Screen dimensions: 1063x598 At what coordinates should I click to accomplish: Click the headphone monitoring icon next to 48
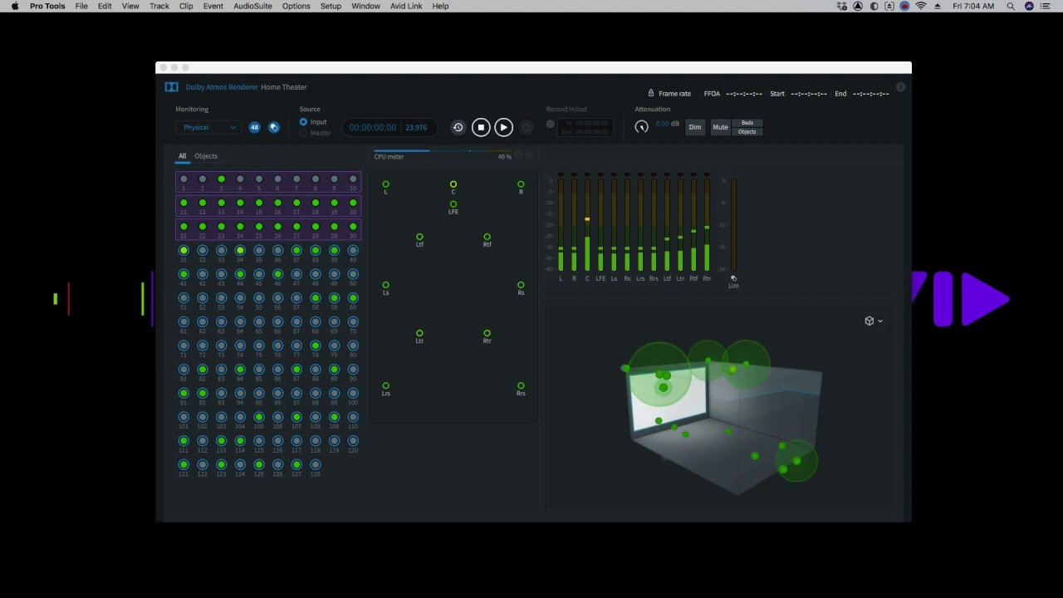tap(274, 127)
